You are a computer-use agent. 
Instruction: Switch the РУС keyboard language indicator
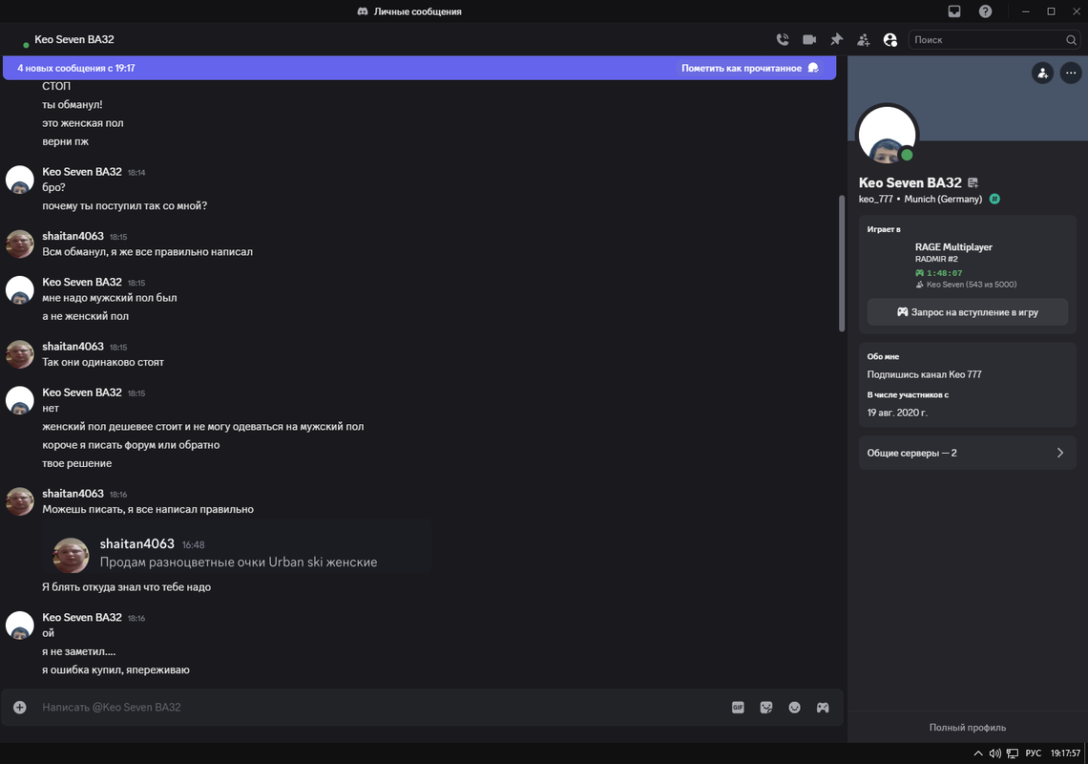pyautogui.click(x=1034, y=753)
